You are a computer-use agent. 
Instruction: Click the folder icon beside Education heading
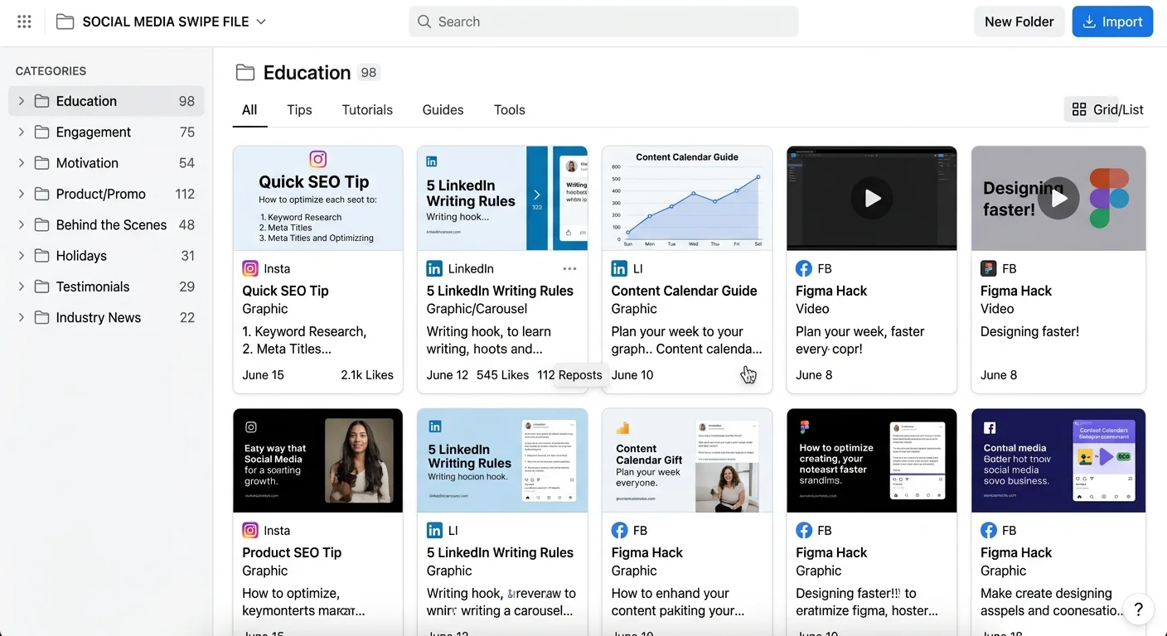[245, 72]
